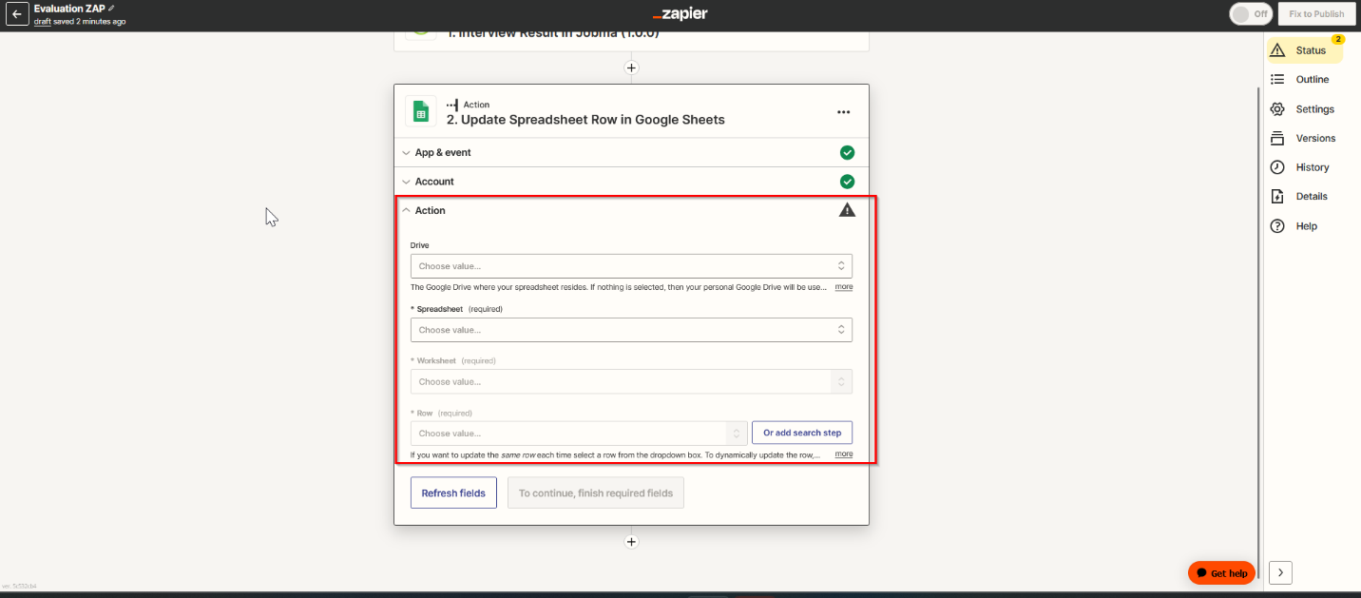This screenshot has width=1361, height=598.
Task: Open the Worksheet dropdown
Action: tap(631, 381)
